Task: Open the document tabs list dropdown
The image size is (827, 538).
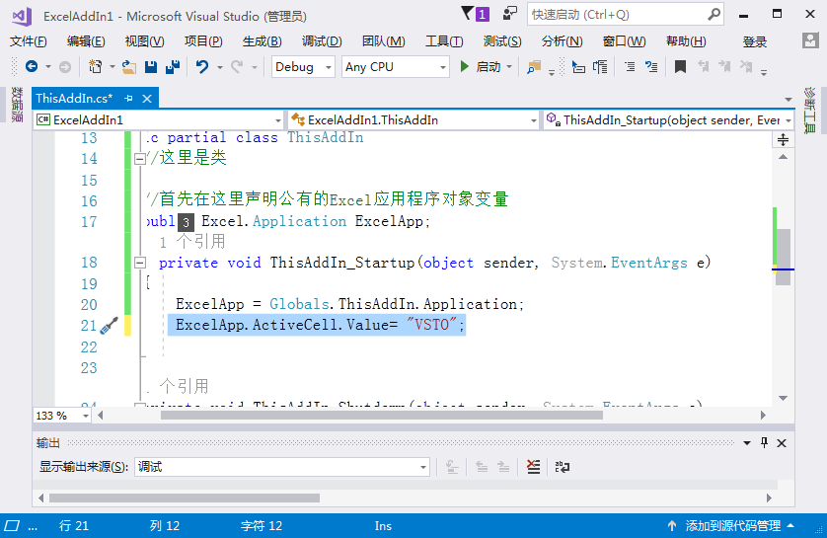Action: click(x=788, y=99)
